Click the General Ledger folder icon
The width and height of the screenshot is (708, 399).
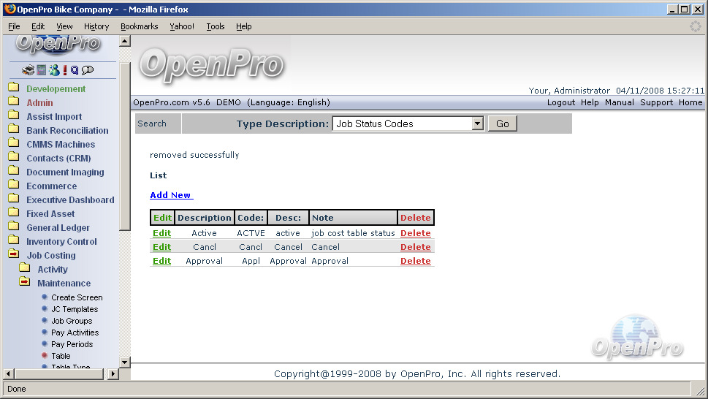(14, 227)
